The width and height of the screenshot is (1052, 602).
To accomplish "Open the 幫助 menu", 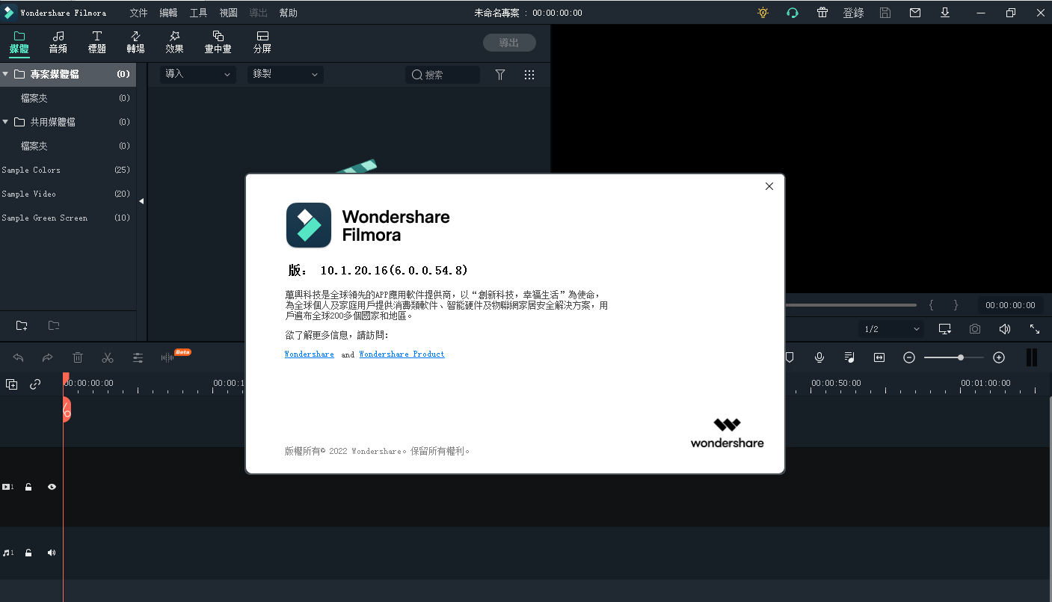I will (288, 13).
